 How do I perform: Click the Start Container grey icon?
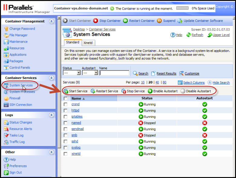coord(65,21)
